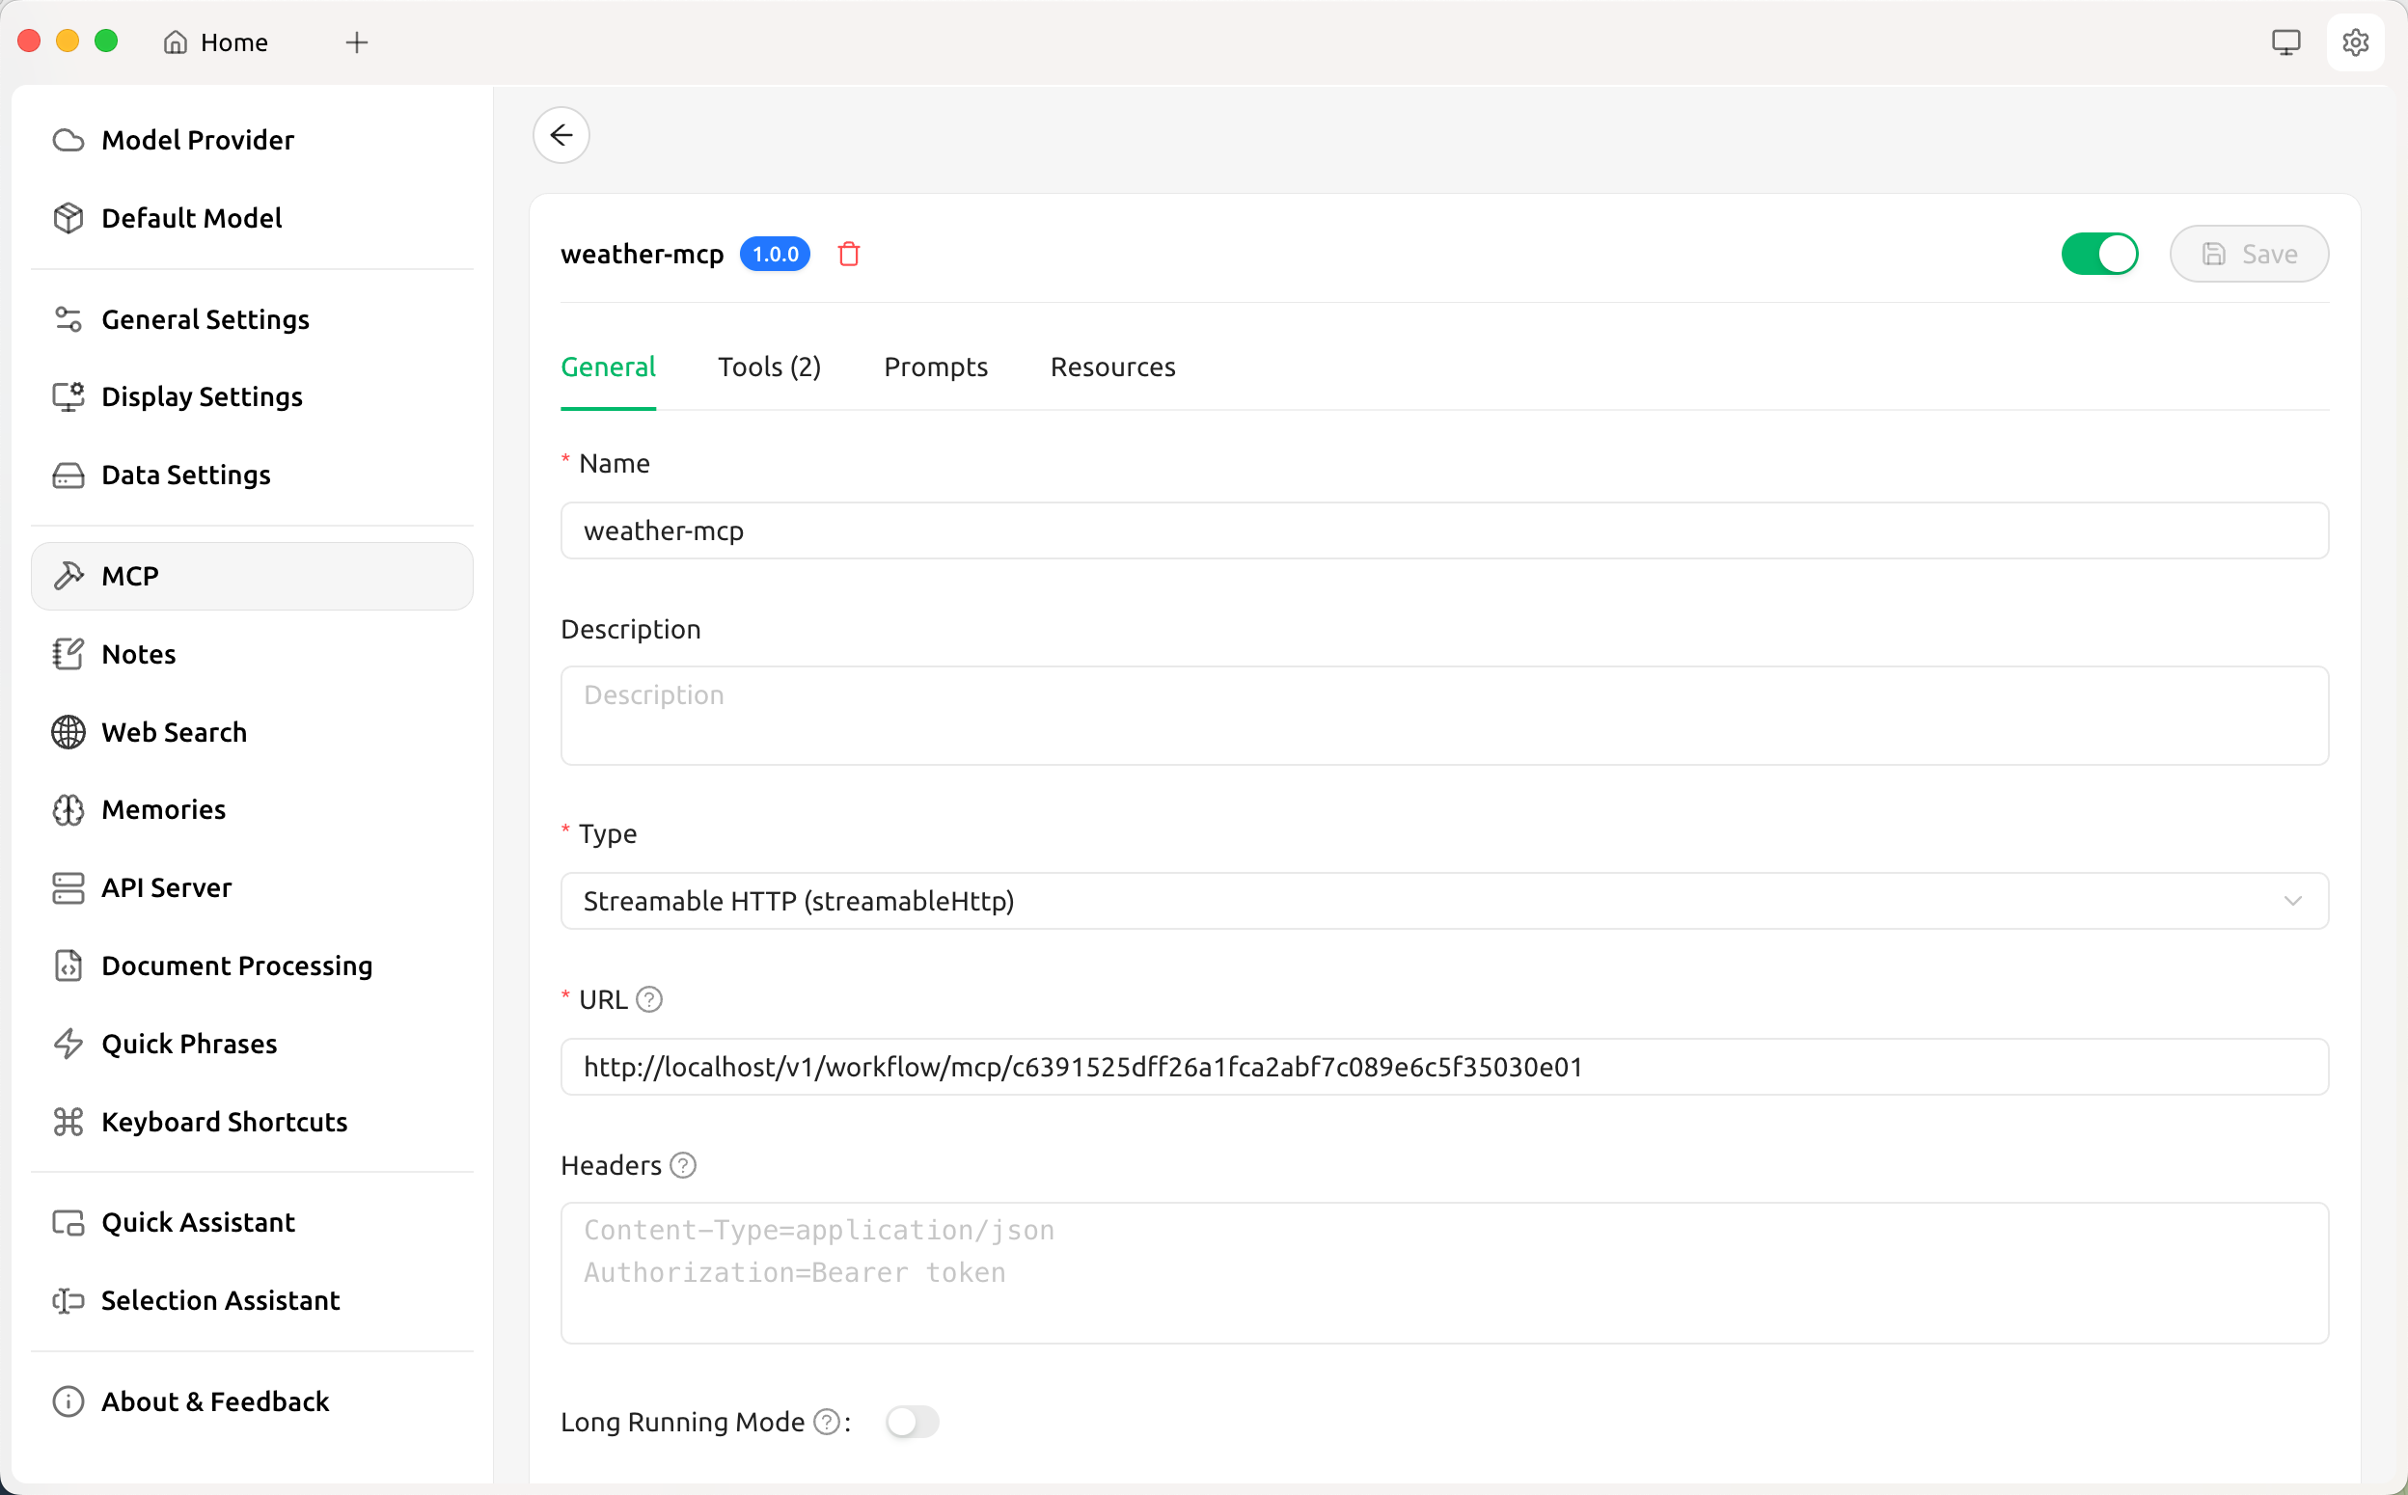Click the Description text area
Viewport: 2408px width, 1495px height.
(1444, 715)
